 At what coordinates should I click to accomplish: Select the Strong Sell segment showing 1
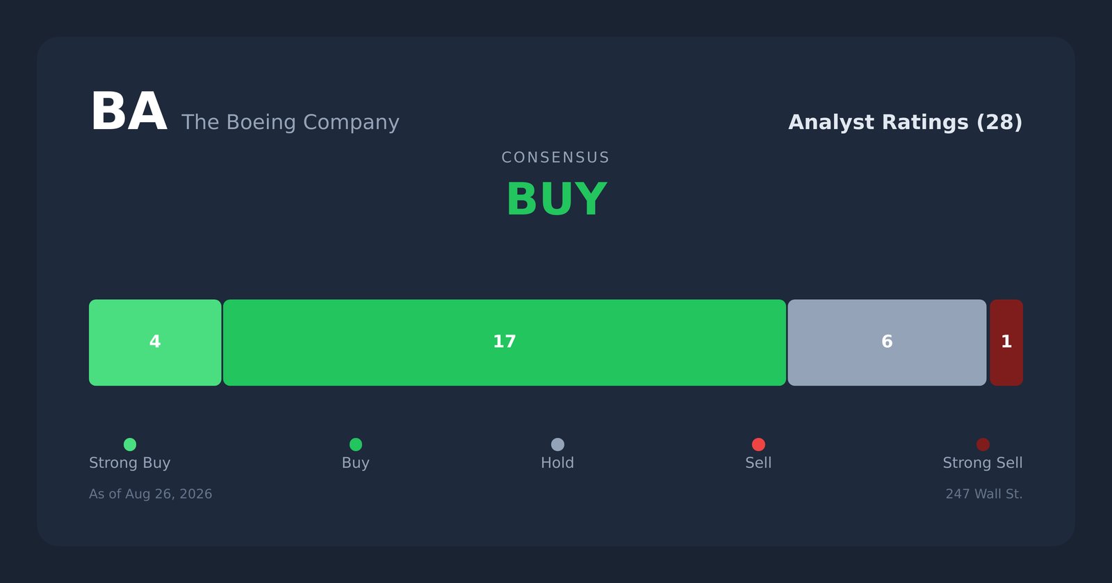tap(1006, 343)
